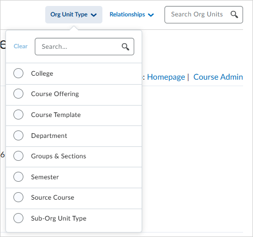Screen dimensions: 253x237
Task: Click the magnifier icon in the filter search box
Action: point(125,47)
